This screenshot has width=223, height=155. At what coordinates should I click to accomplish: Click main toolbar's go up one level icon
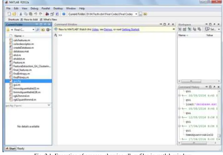tap(145, 14)
